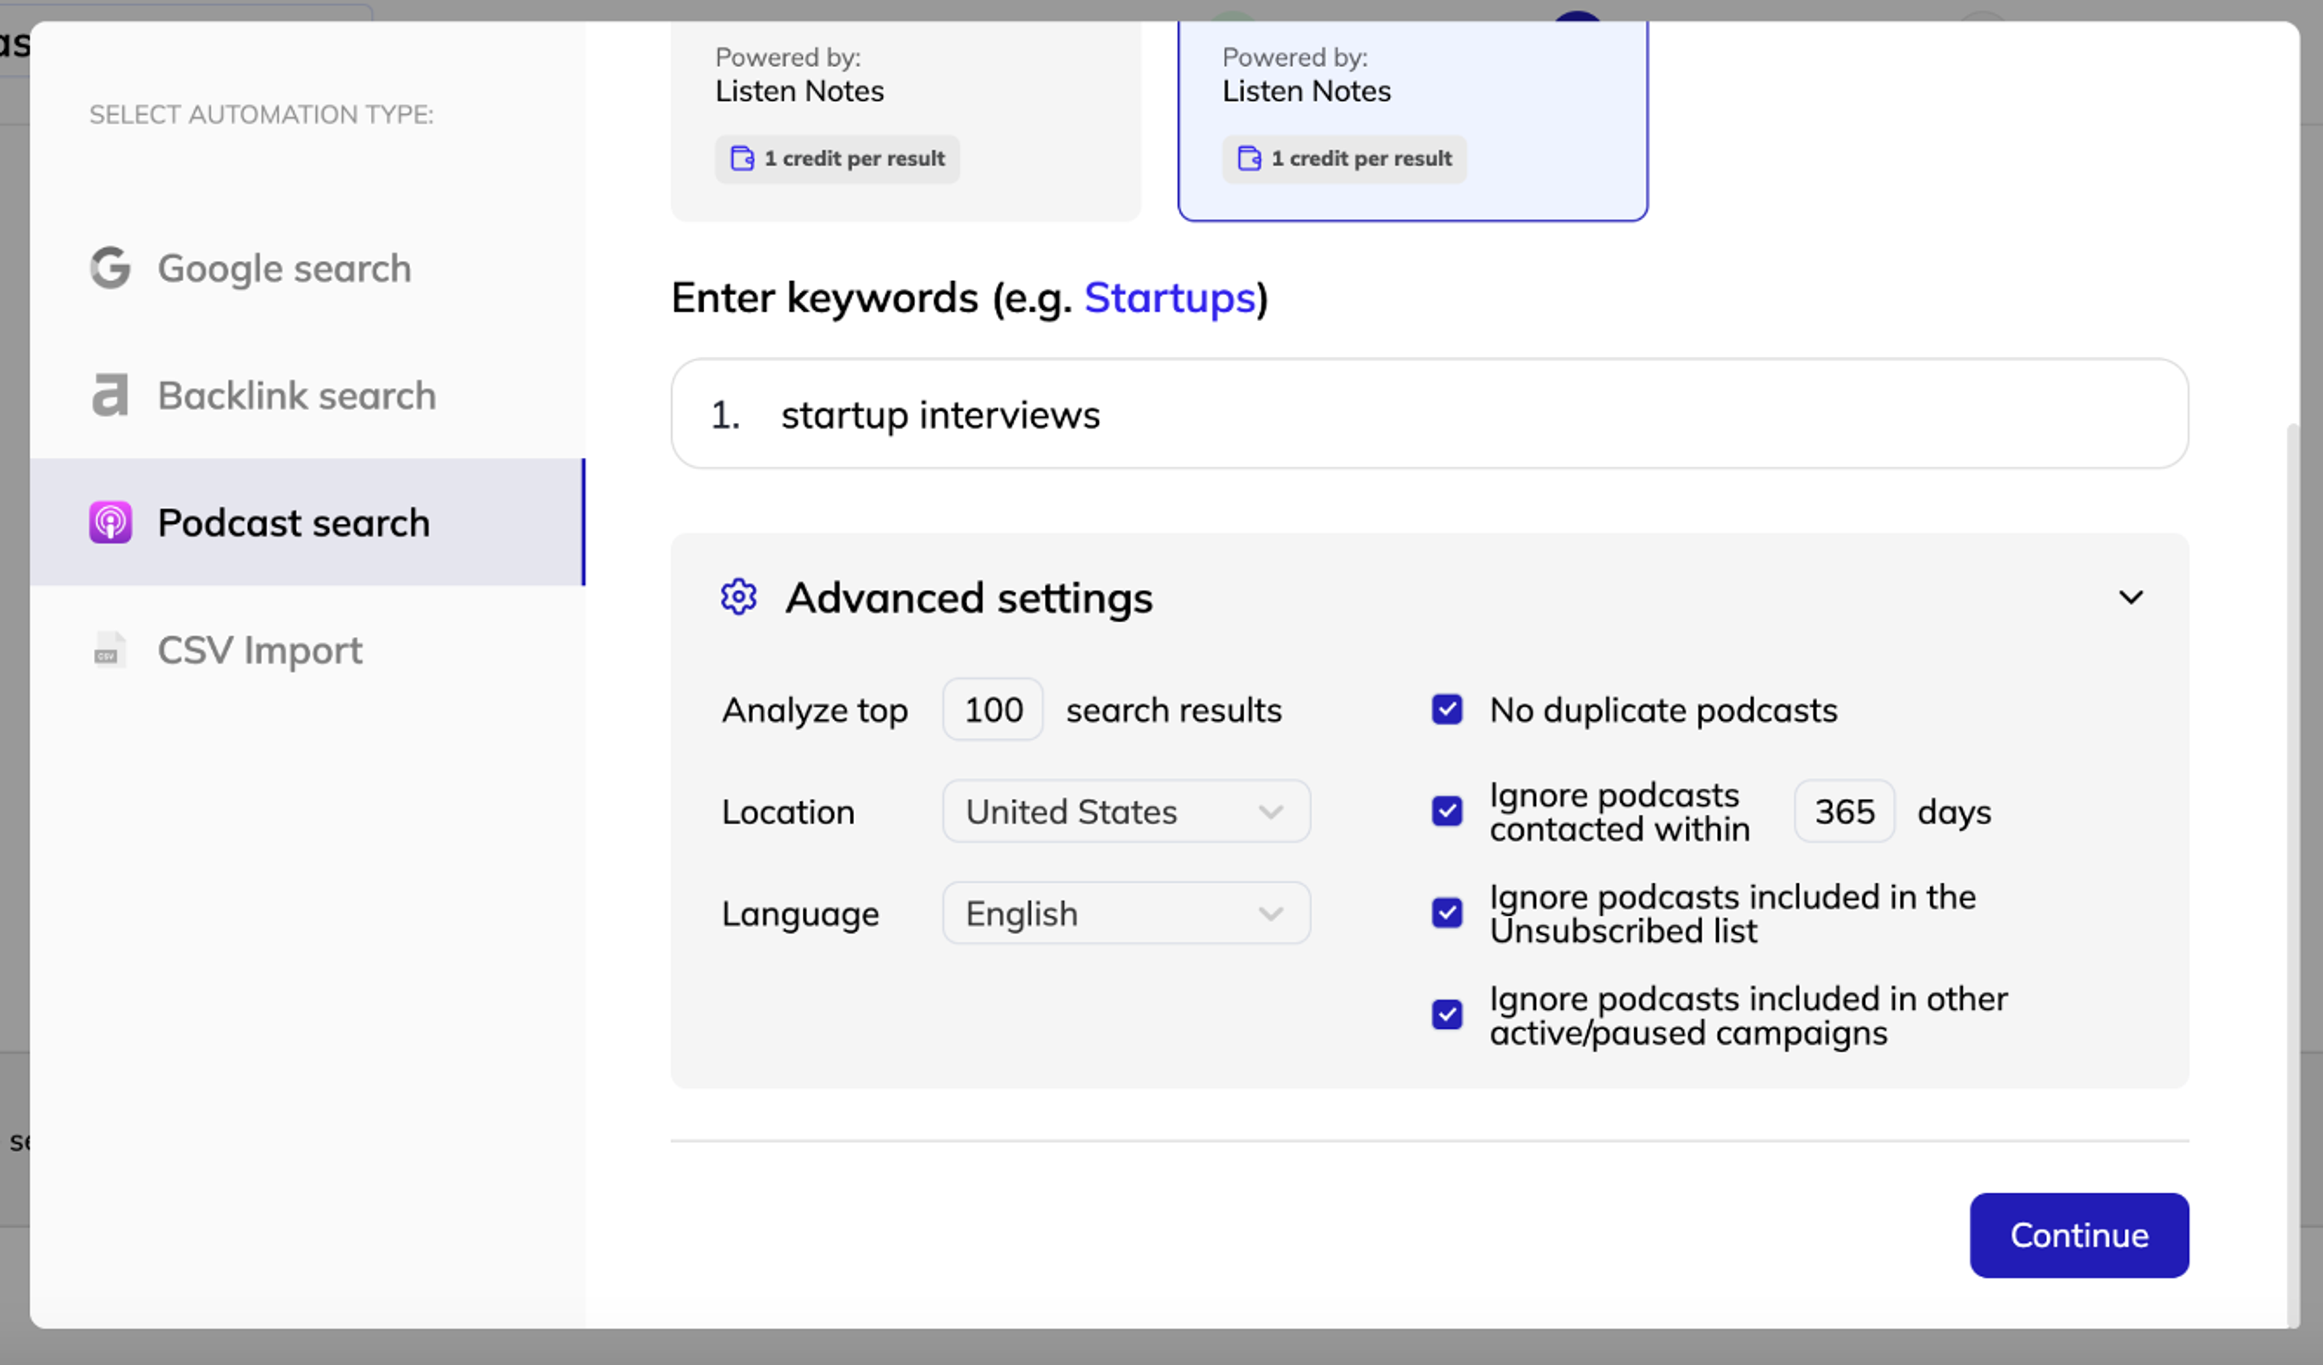
Task: Select the highlighted blue Listen Notes card
Action: [x=1412, y=121]
